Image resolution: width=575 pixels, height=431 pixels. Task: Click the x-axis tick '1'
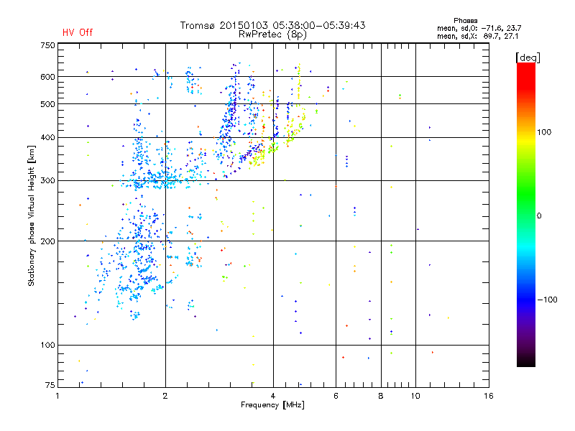[x=57, y=396]
